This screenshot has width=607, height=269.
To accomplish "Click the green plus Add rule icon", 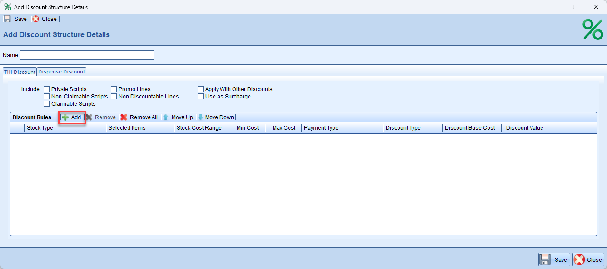I will coord(65,117).
